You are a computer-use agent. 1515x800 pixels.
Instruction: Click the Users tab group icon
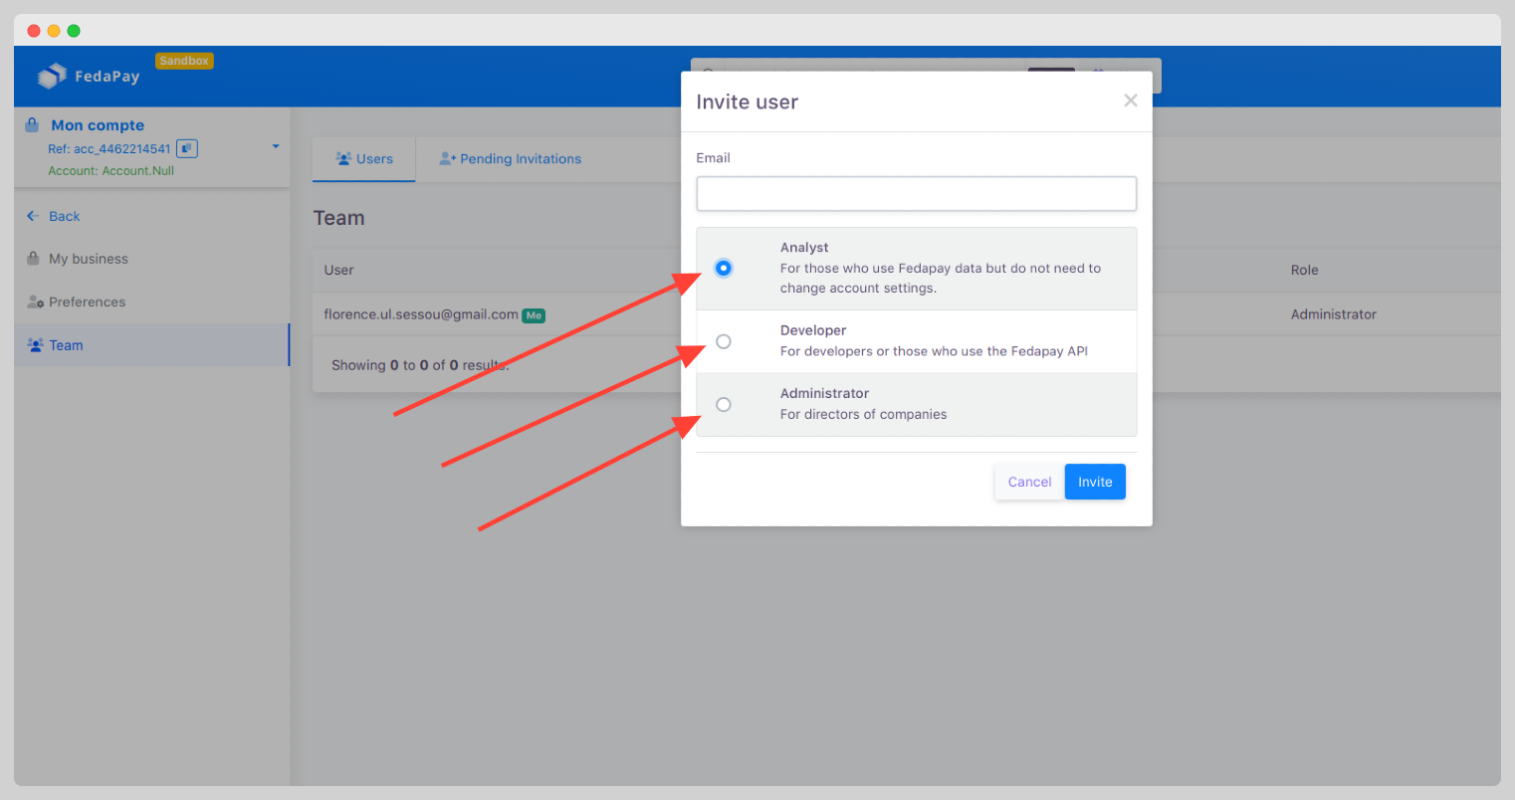coord(343,159)
